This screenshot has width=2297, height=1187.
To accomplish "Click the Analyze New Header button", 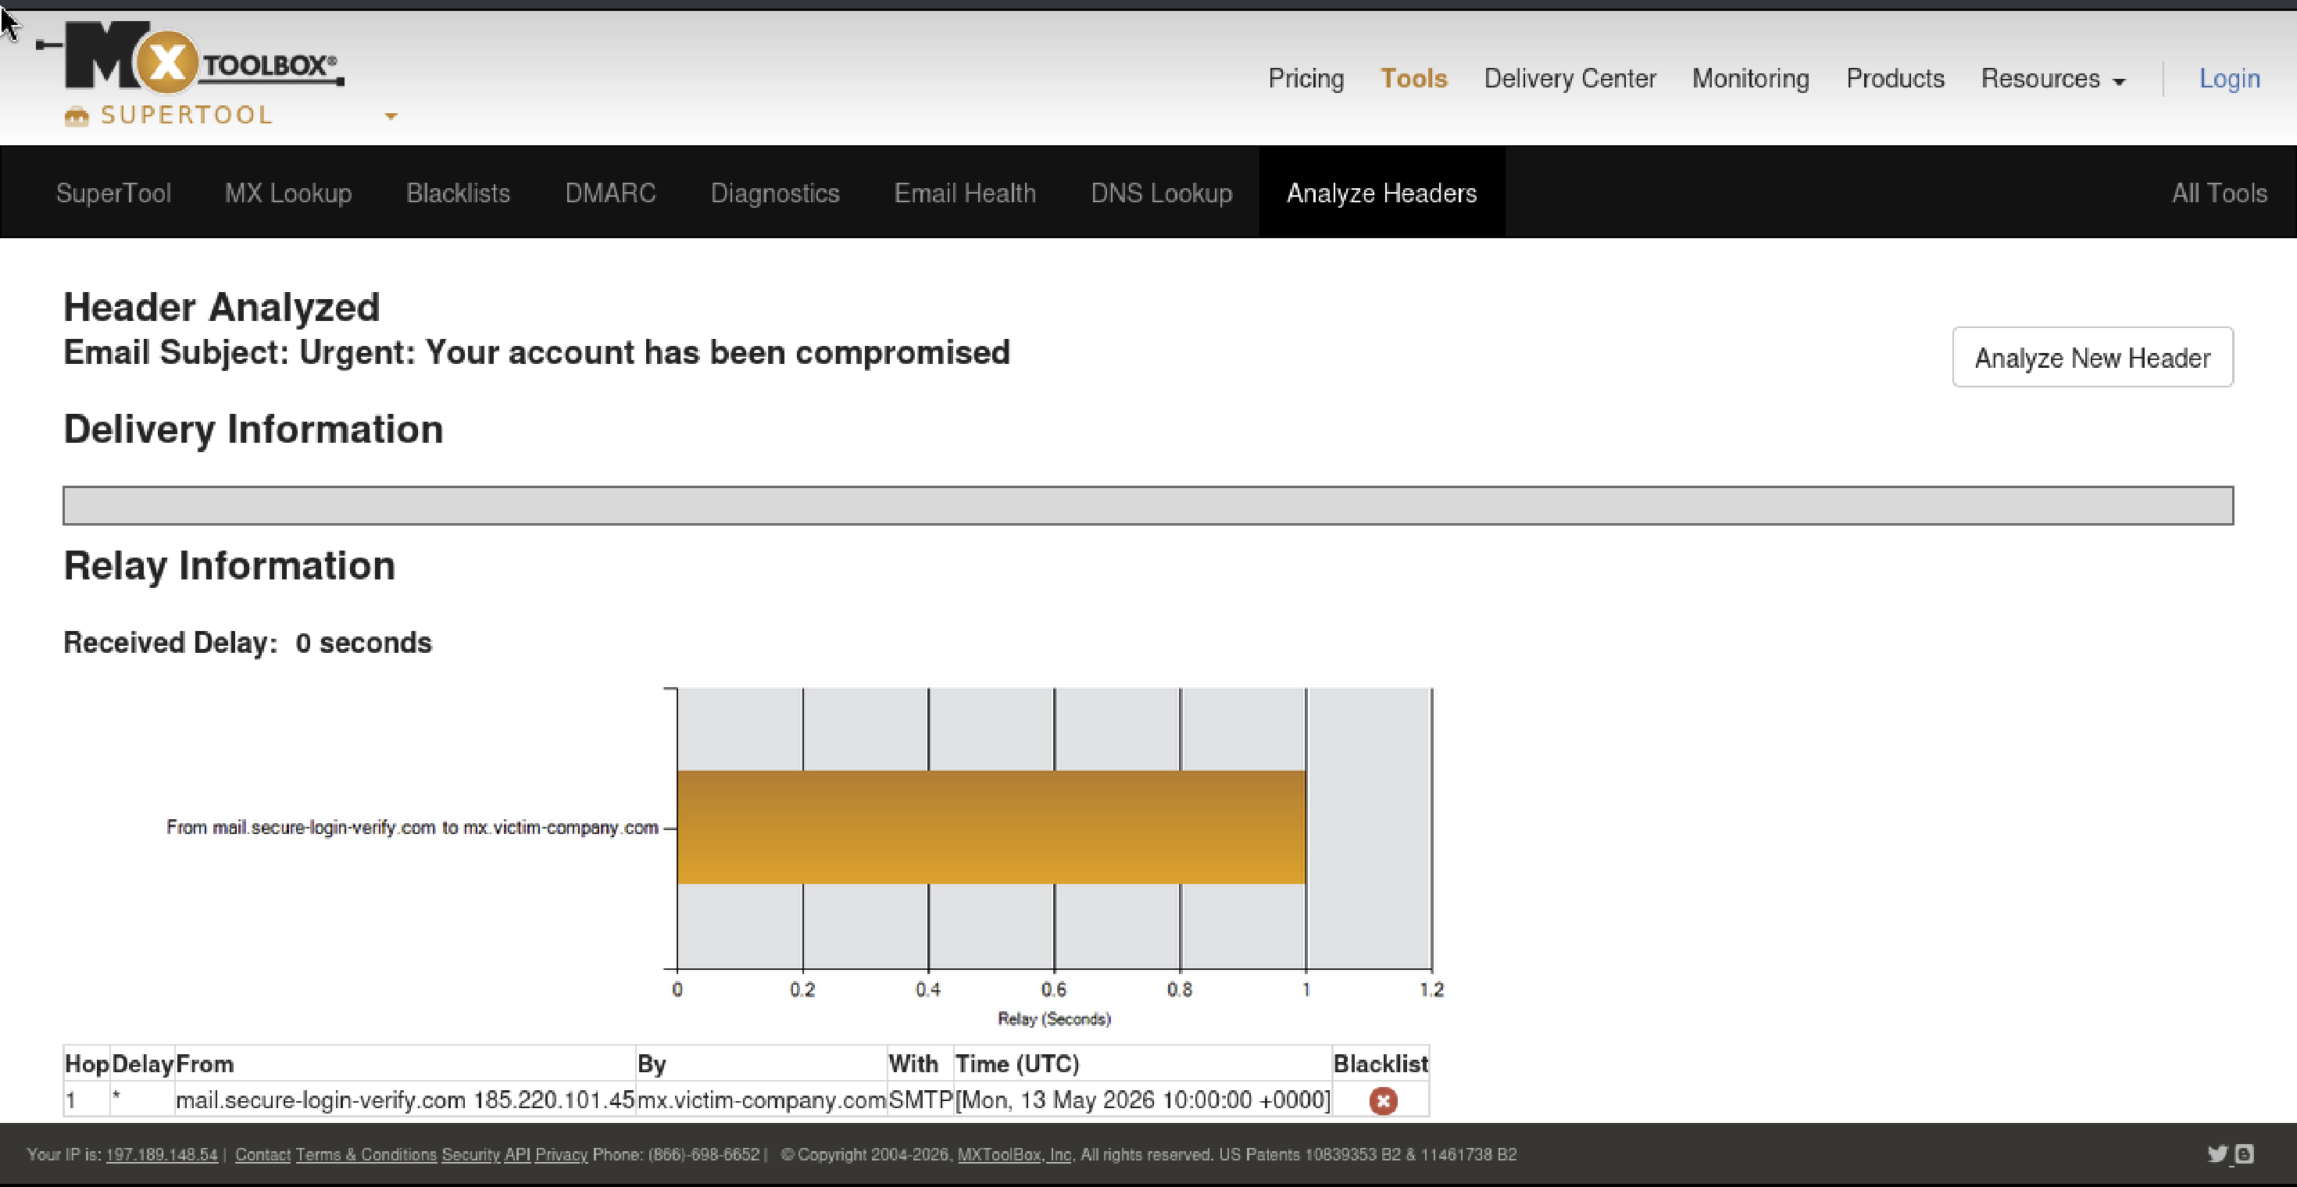I will 2092,358.
